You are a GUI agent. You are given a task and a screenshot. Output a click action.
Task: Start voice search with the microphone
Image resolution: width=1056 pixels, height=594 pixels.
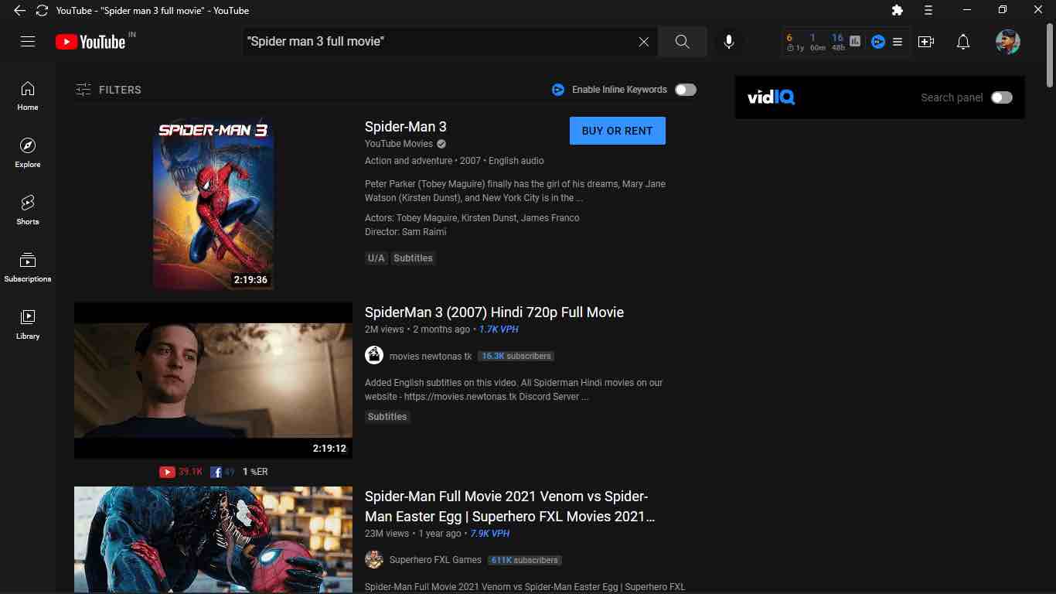click(728, 42)
